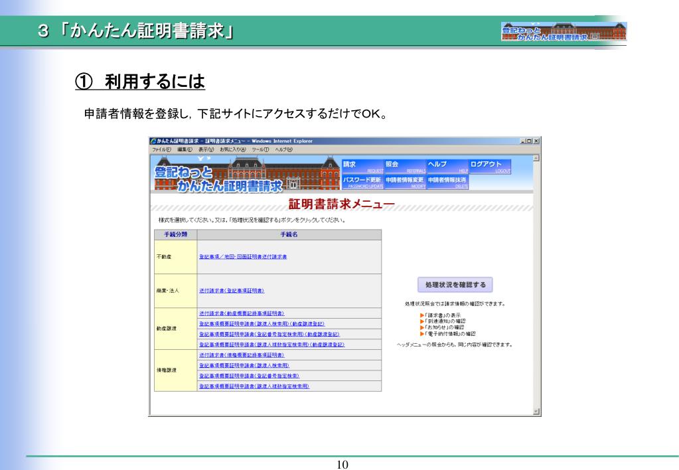Viewport: 679px width, 470px height.
Task: Open the 送付請求書(登記事項証明書) link
Action: tap(232, 291)
